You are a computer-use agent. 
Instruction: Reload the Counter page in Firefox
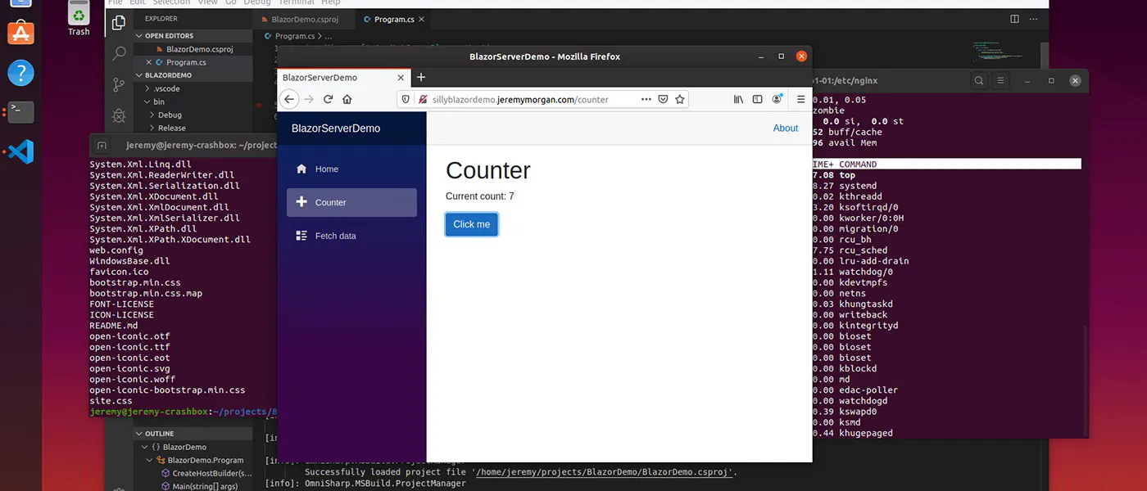click(329, 99)
